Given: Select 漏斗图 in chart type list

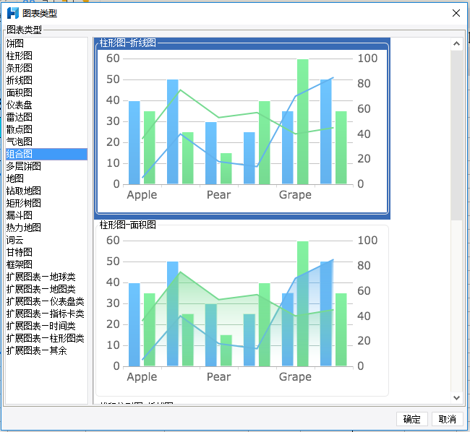Looking at the screenshot, I should tap(46, 215).
